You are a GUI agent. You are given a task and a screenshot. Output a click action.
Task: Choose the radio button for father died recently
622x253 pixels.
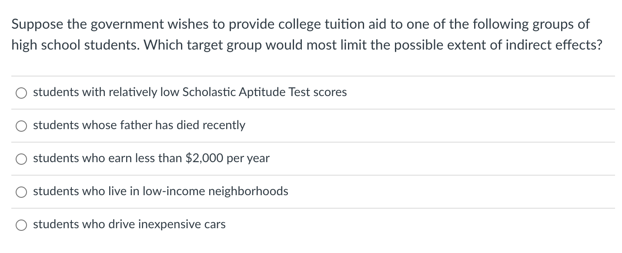point(21,126)
